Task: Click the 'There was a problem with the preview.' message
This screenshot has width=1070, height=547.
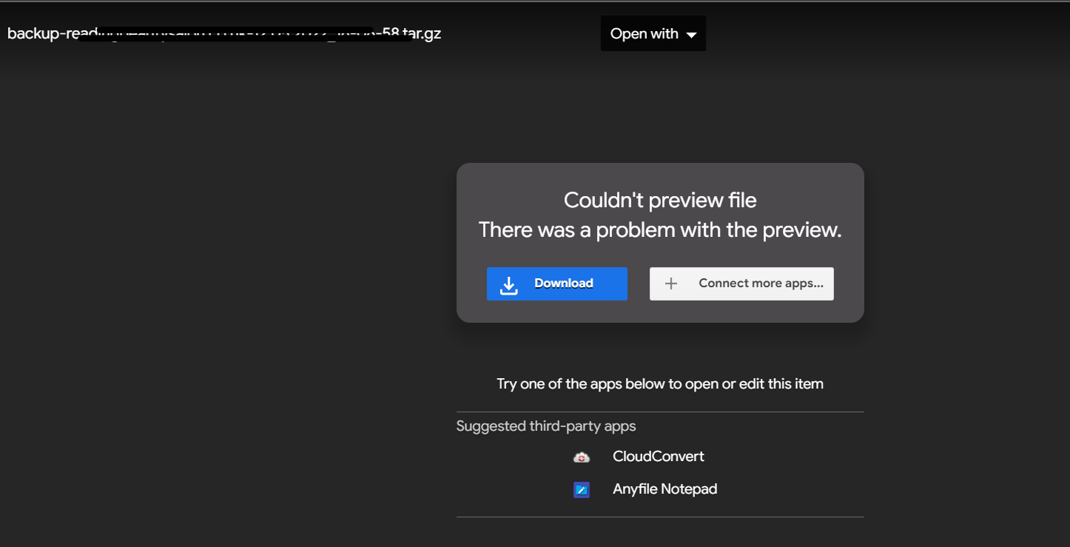Action: [660, 229]
